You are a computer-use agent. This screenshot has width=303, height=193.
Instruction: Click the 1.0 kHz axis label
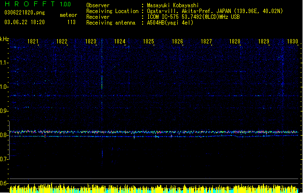(x=4, y=87)
